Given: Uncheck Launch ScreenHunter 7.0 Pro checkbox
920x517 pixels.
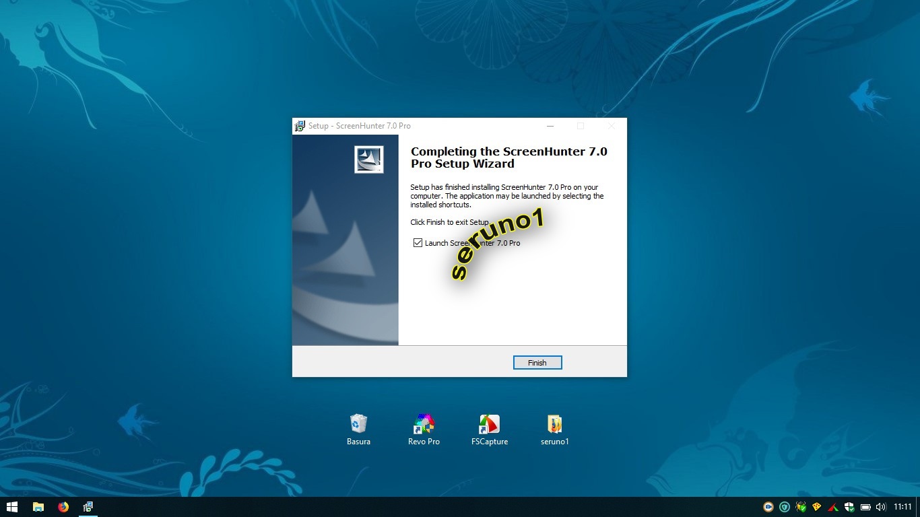Looking at the screenshot, I should [x=418, y=243].
